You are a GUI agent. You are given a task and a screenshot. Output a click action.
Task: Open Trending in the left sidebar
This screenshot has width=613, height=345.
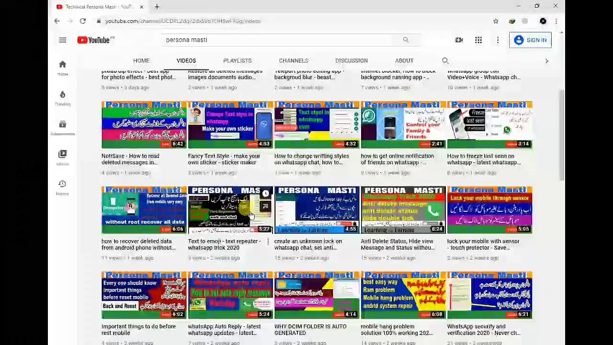pos(63,98)
